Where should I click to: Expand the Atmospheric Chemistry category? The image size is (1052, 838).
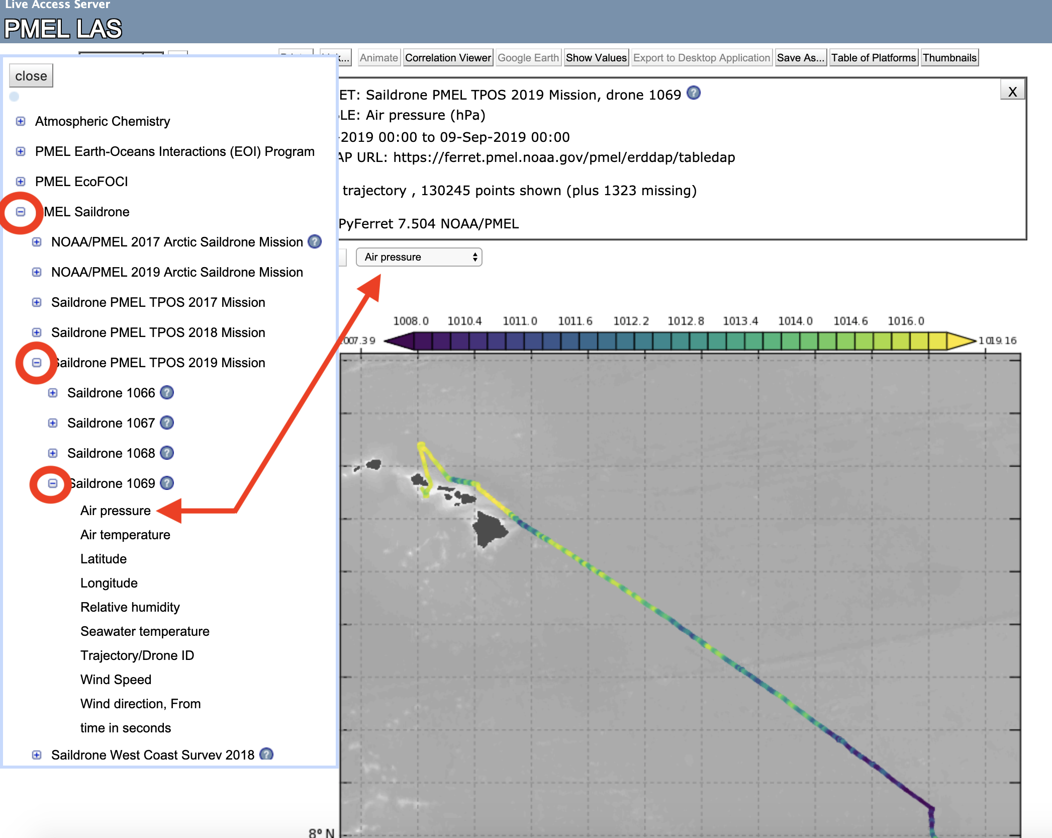pos(21,121)
